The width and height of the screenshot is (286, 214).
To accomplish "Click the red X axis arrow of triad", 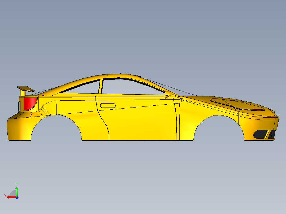I will 11,197.
